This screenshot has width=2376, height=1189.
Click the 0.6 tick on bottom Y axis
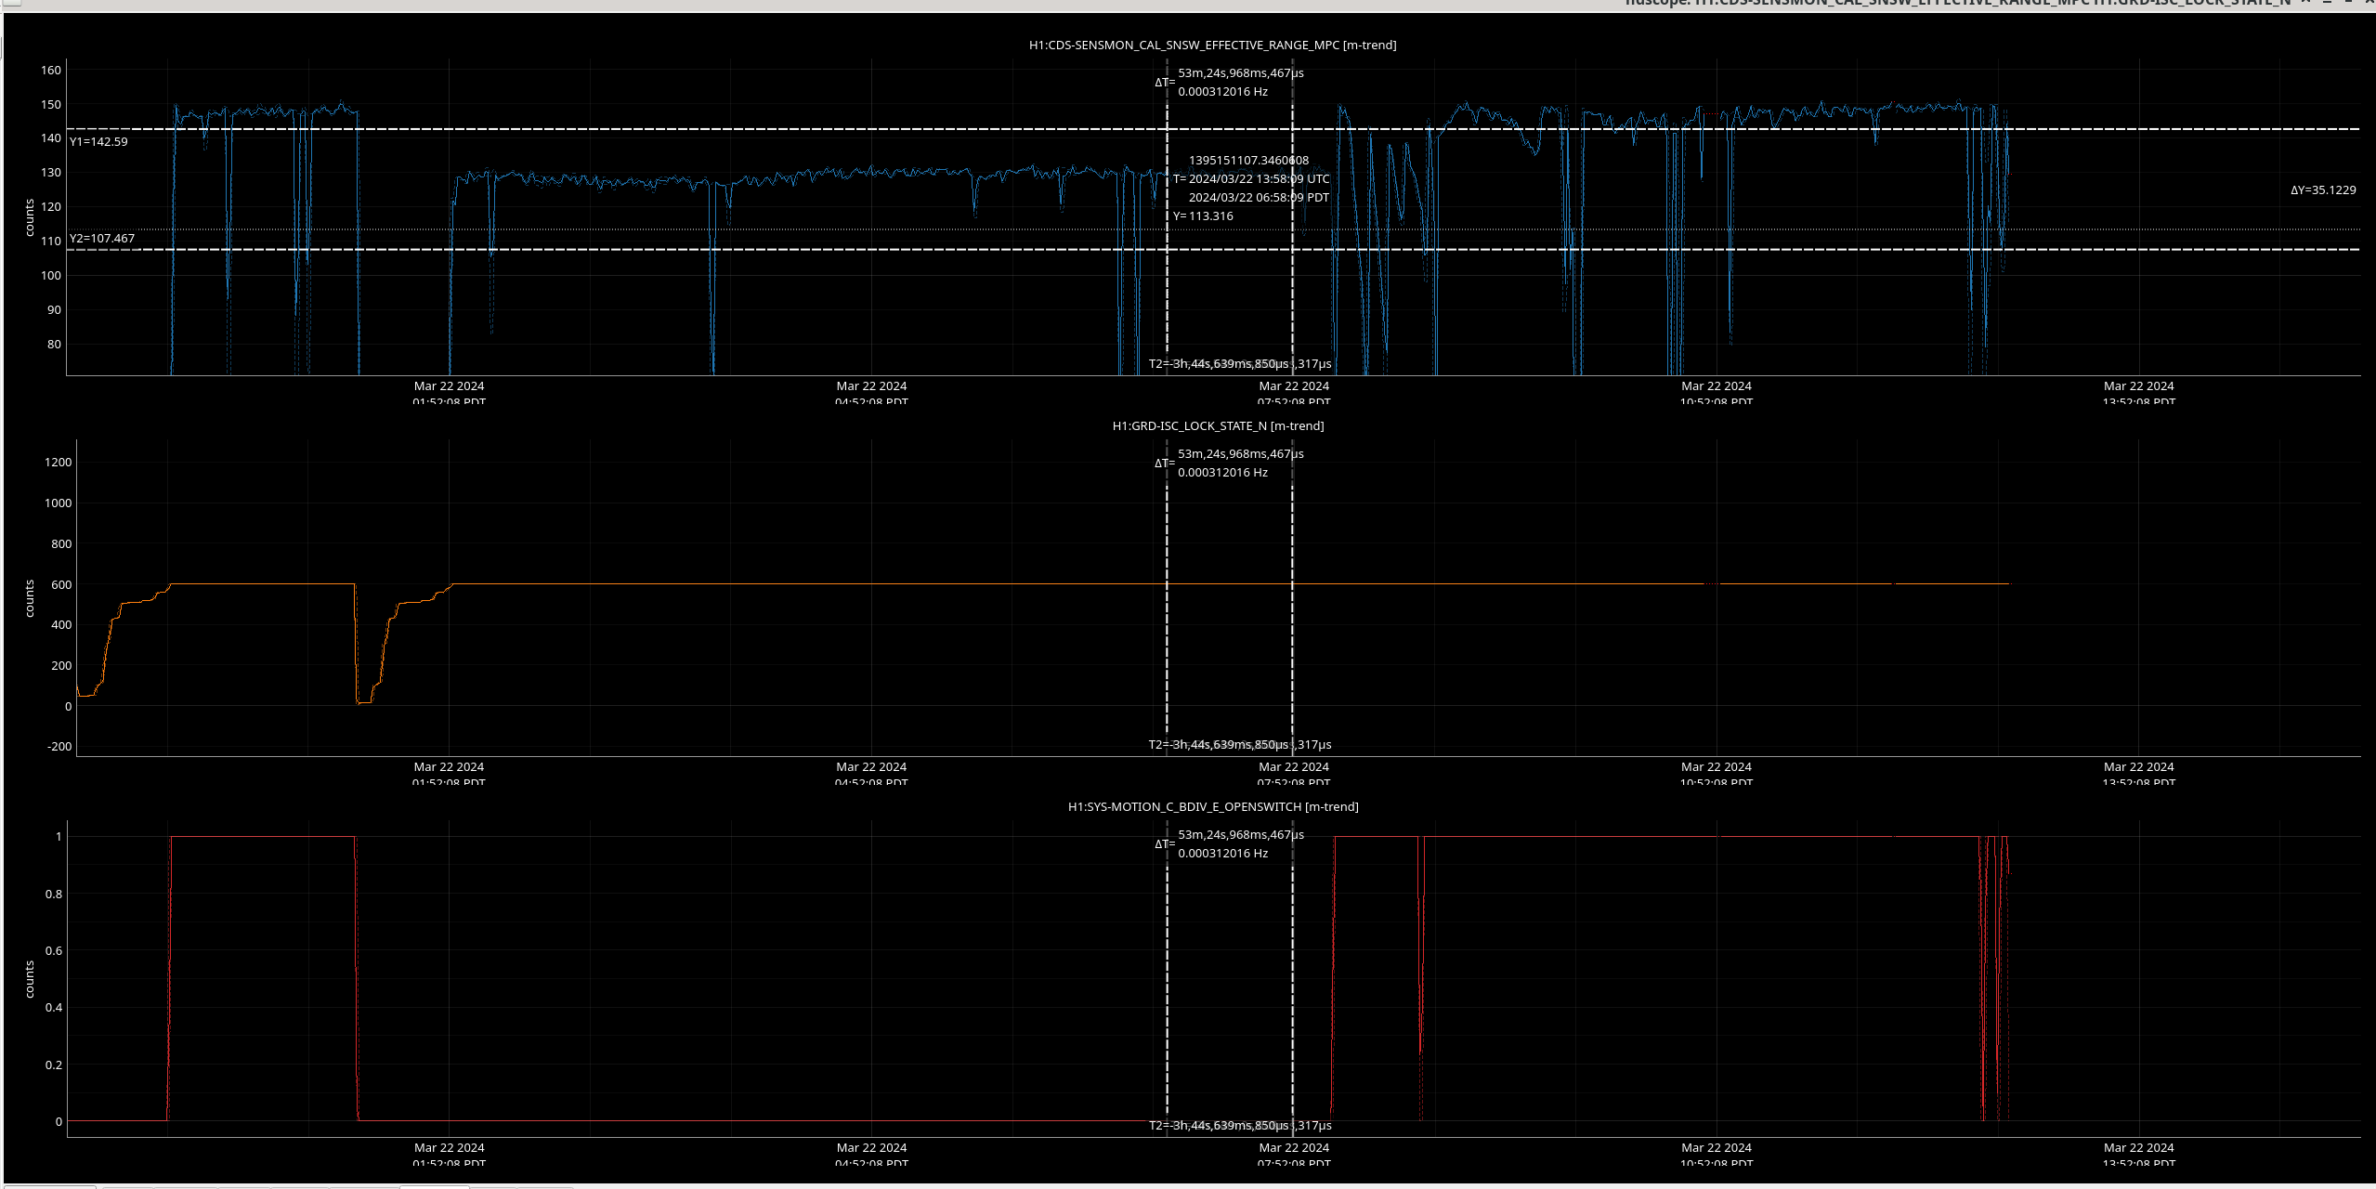tap(54, 950)
